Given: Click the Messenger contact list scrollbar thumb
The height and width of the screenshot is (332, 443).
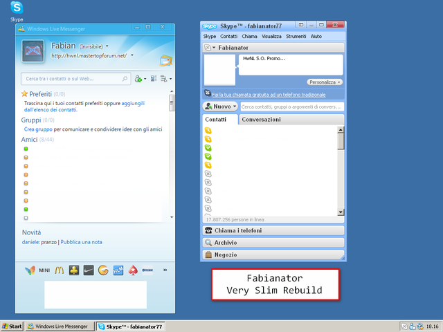Looking at the screenshot, I should (172, 103).
